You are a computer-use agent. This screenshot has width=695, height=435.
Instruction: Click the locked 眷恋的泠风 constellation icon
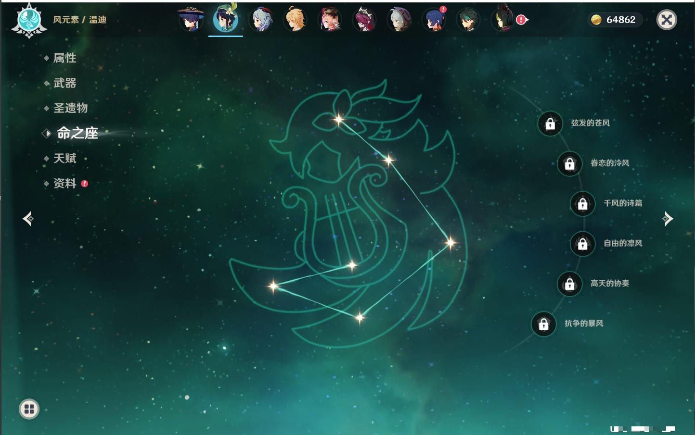tap(570, 164)
